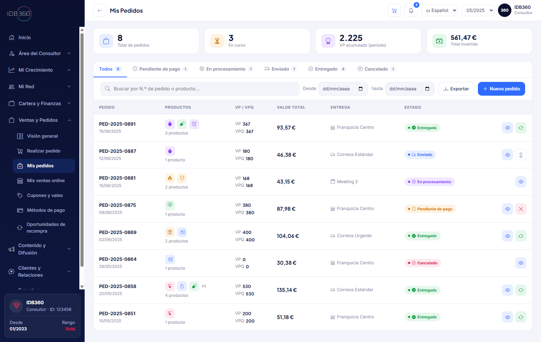
Task: Expand Mi Crecimiento menu
Action: point(40,70)
